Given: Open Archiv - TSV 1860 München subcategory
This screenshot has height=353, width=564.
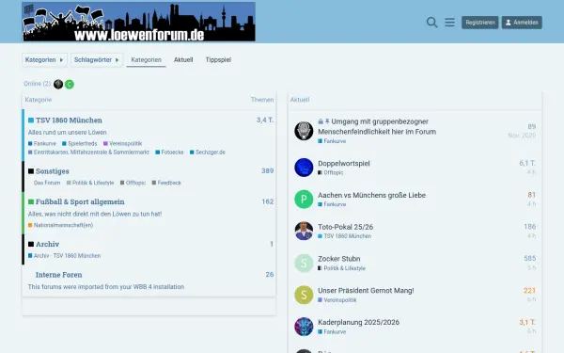Looking at the screenshot, I should 64,256.
